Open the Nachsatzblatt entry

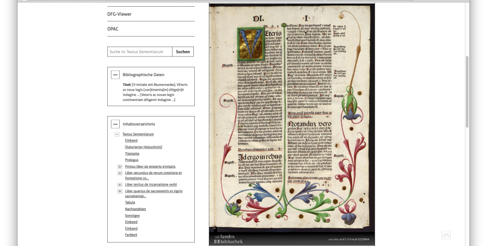tap(135, 209)
